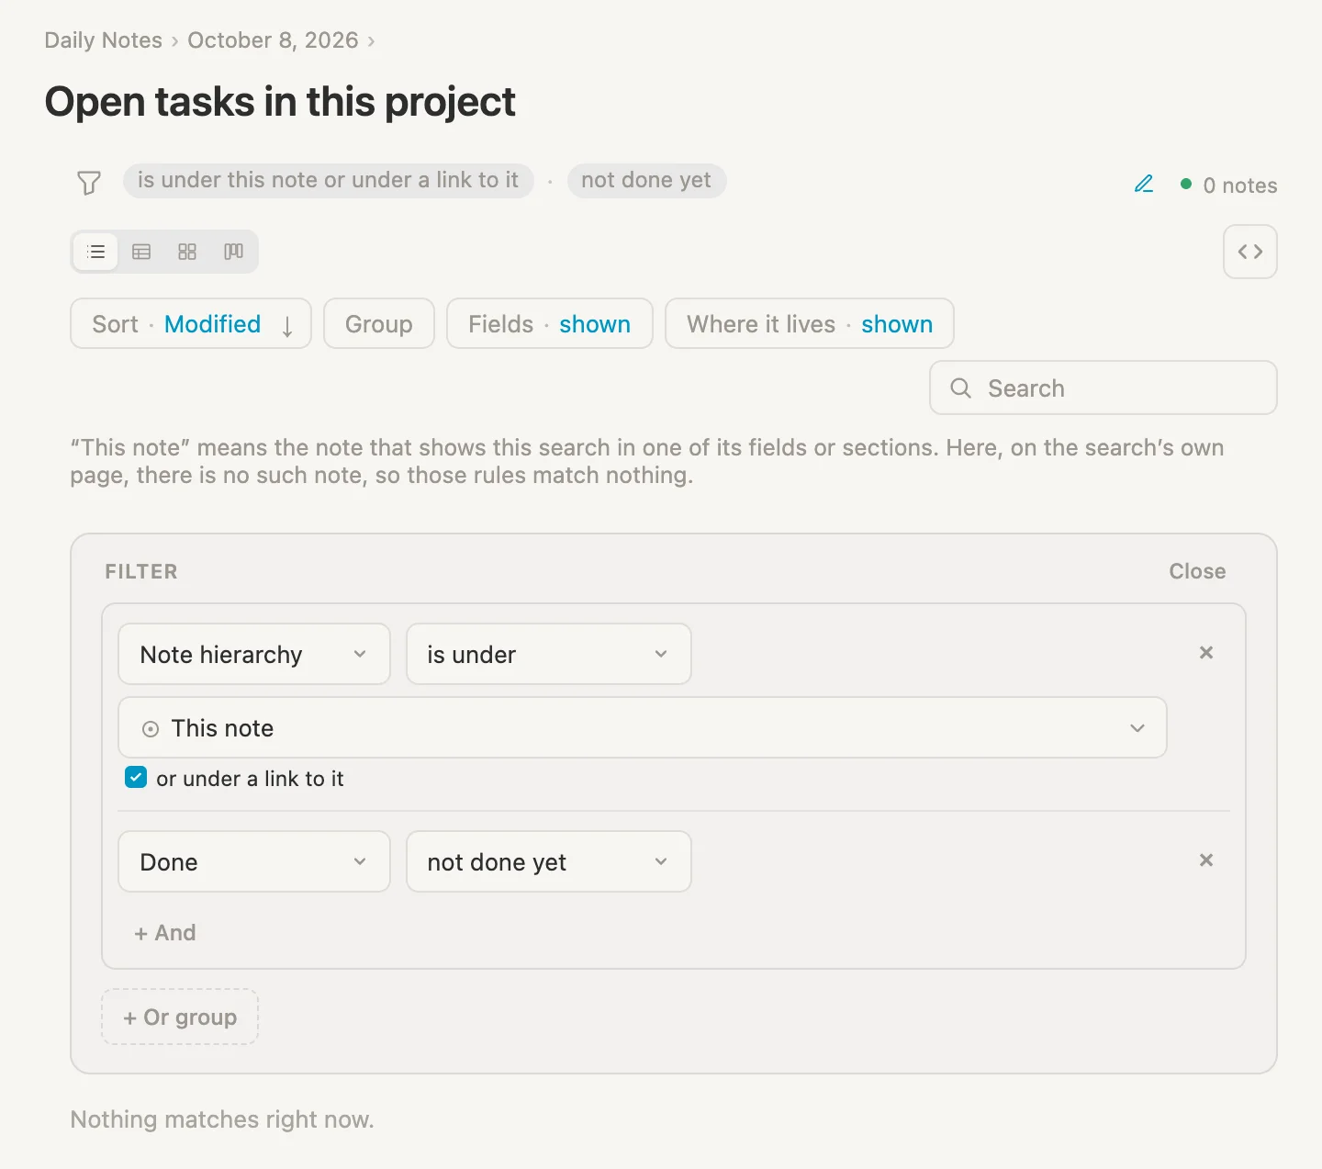Viewport: 1322px width, 1169px height.
Task: Open the 'not done yet' dropdown
Action: click(549, 861)
